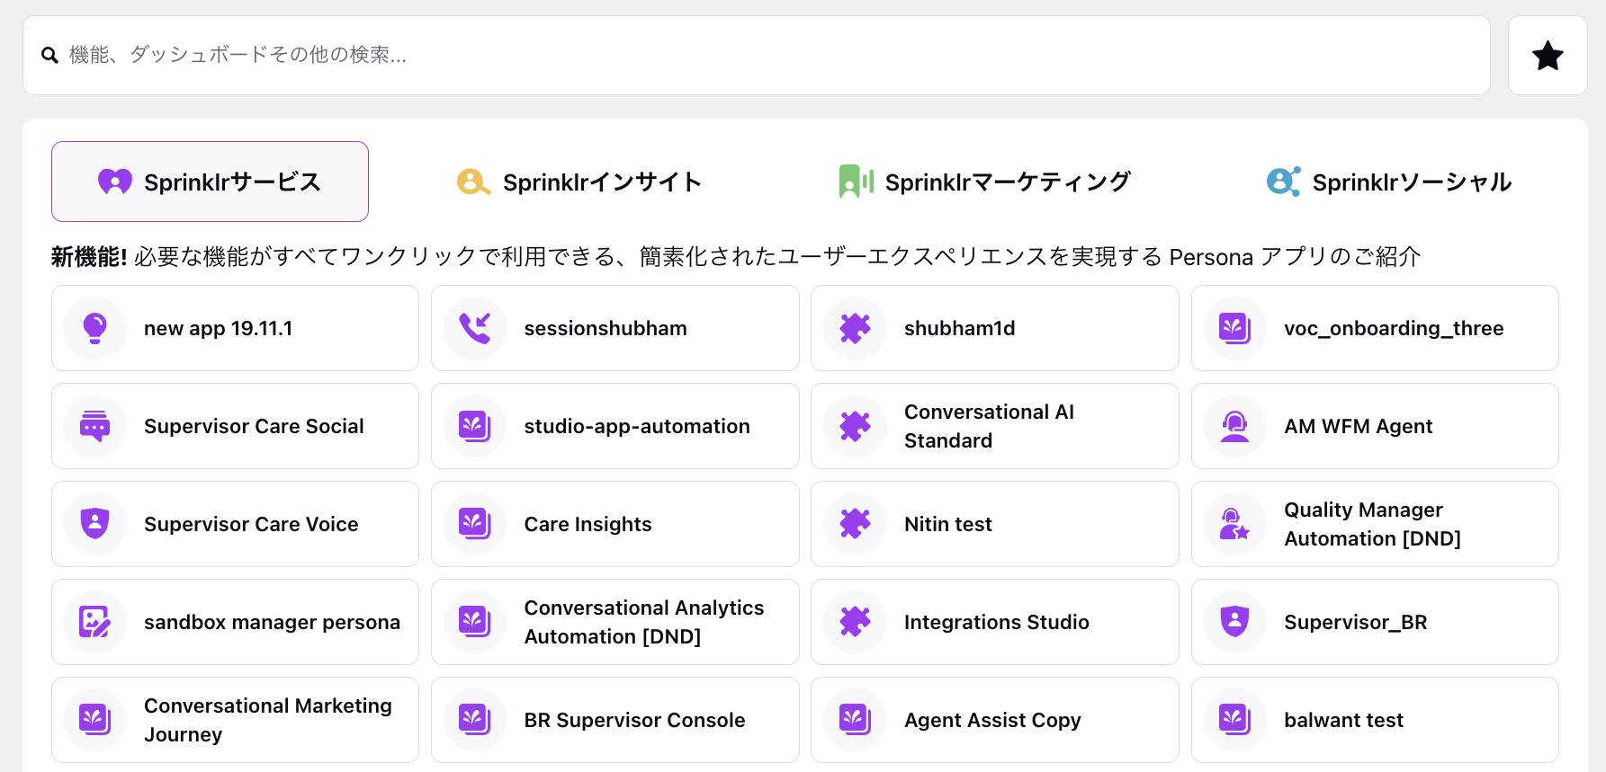Open the shubham1d app card

995,328
